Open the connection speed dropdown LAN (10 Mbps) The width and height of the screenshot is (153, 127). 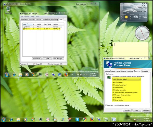126,79
